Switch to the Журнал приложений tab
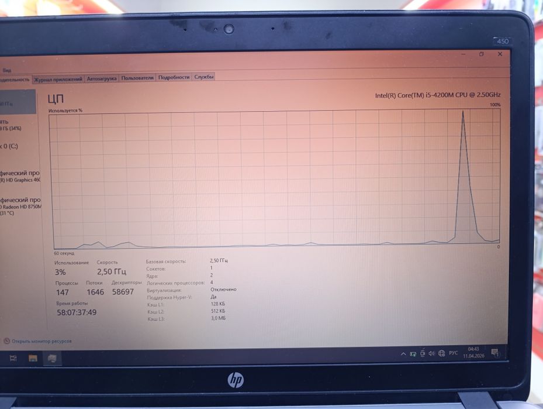 click(x=58, y=79)
